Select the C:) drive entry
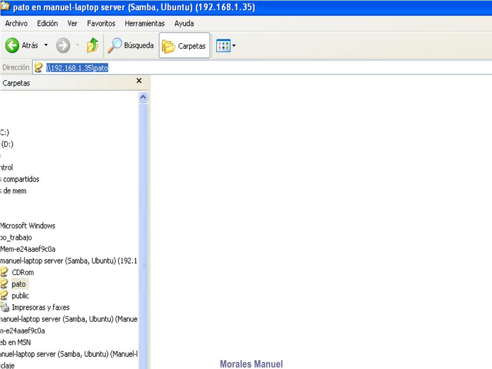The width and height of the screenshot is (492, 369). coord(5,133)
